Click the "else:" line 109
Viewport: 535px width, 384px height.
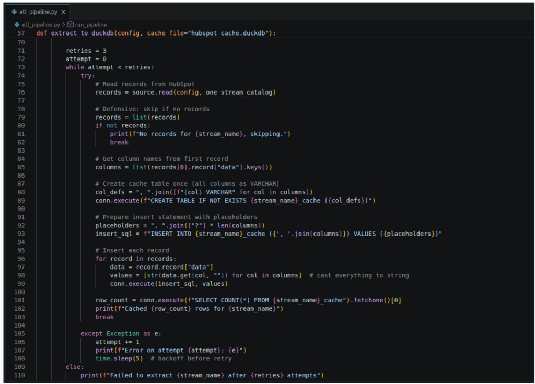pyautogui.click(x=75, y=367)
